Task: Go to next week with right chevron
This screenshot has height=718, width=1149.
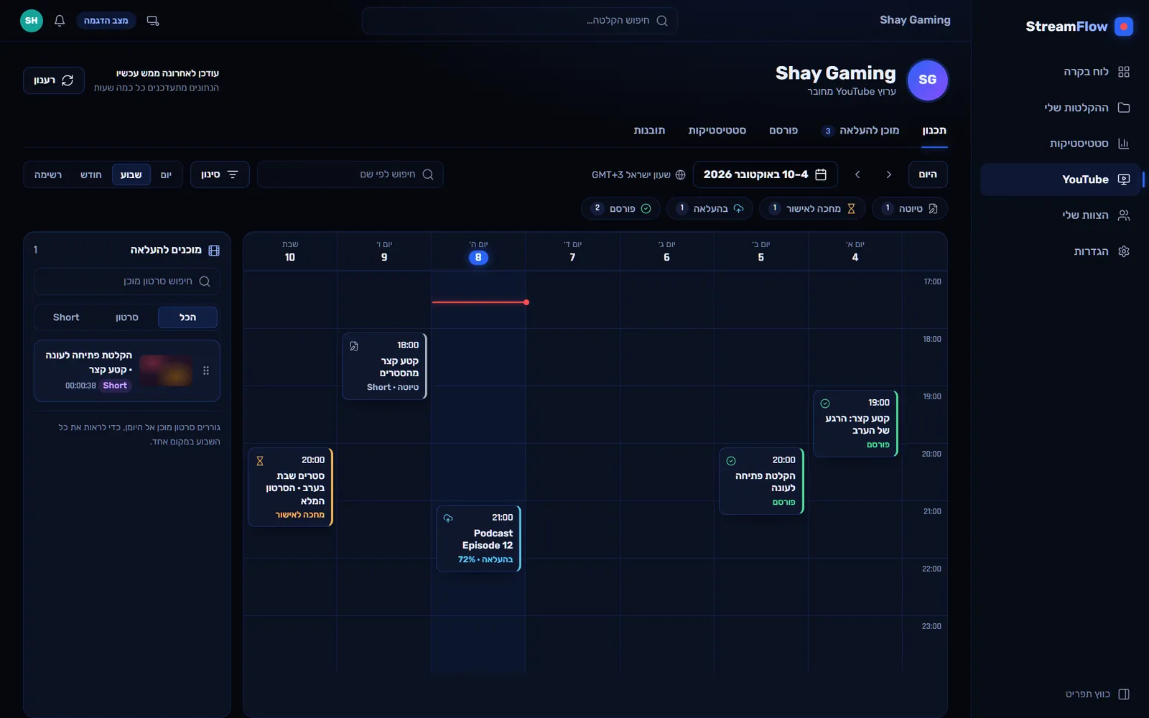Action: point(888,174)
